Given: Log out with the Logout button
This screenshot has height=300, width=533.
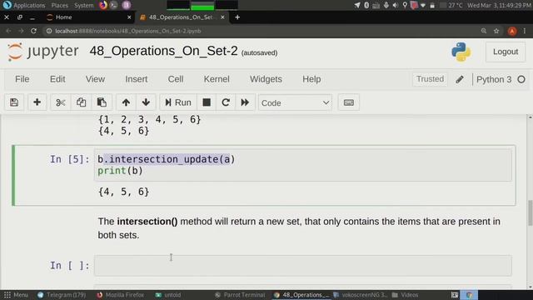Looking at the screenshot, I should (x=506, y=52).
